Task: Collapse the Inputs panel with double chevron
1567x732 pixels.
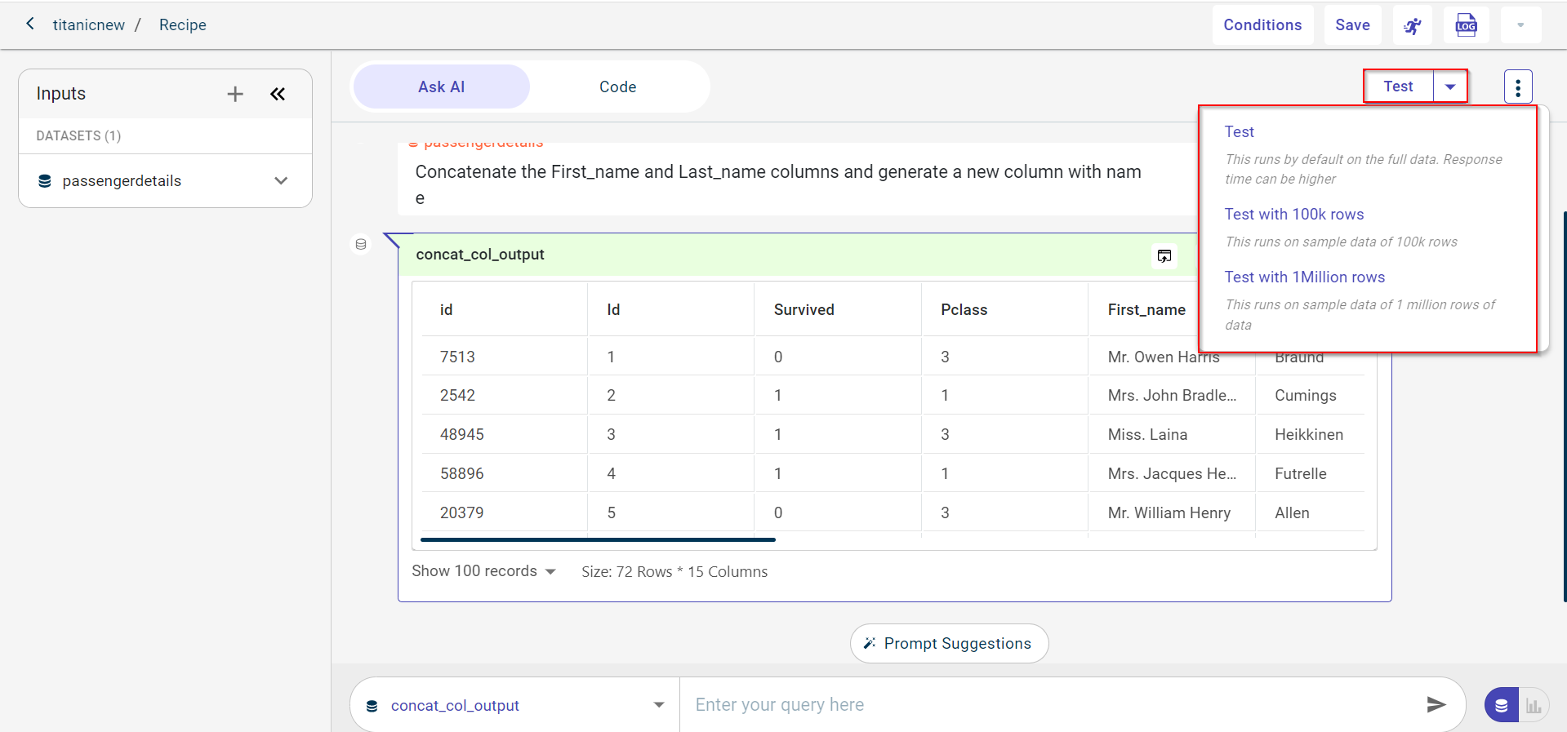Action: [278, 95]
